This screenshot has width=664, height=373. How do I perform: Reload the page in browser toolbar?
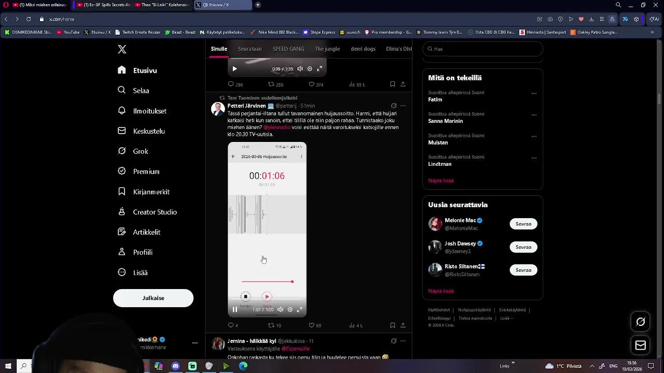pyautogui.click(x=29, y=19)
